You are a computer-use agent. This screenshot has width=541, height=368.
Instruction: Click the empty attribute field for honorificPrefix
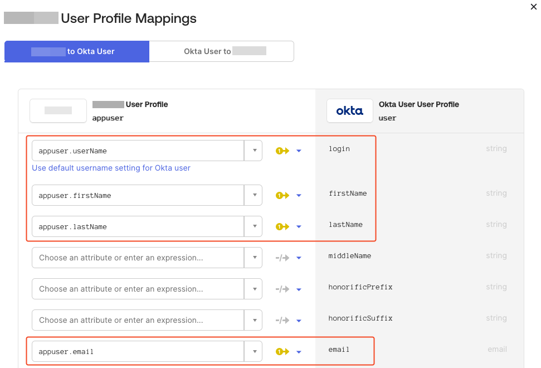[x=138, y=289]
